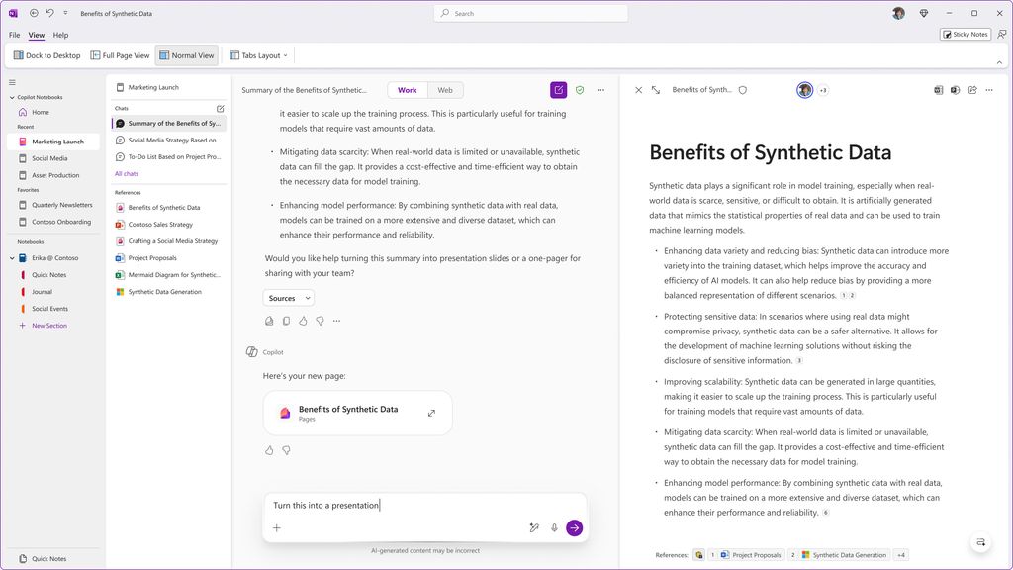Send the presentation prompt with the arrow icon
The height and width of the screenshot is (570, 1013).
point(575,527)
